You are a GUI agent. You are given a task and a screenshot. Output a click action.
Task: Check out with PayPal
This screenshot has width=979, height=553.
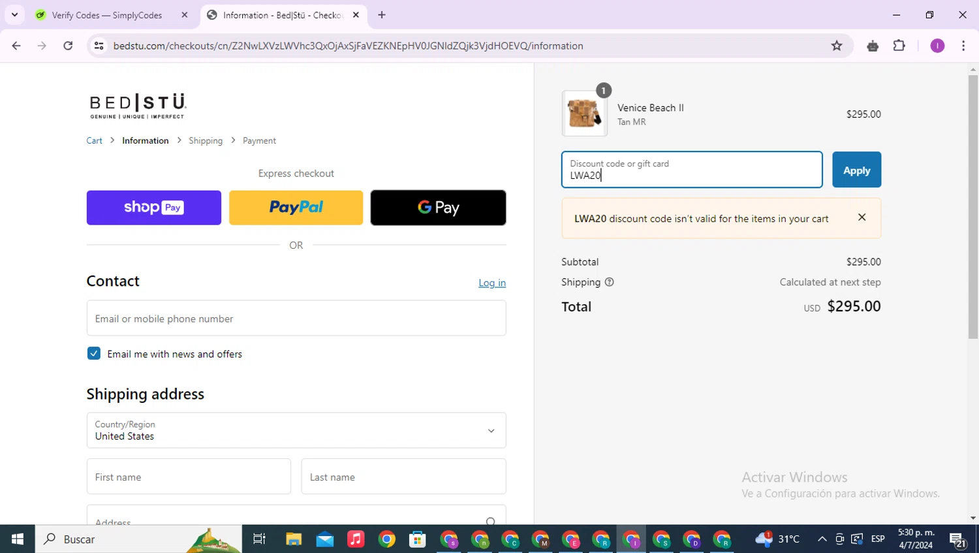296,208
